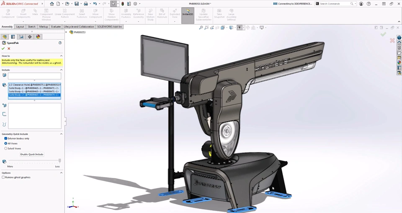This screenshot has height=213, width=402.
Task: Accept SpeedPak with the green checkmark
Action: [x=3, y=48]
